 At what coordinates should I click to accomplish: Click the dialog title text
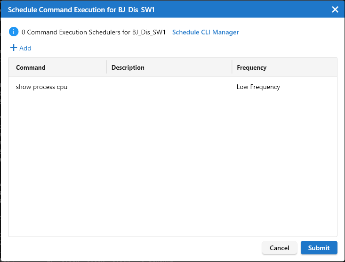tap(81, 9)
